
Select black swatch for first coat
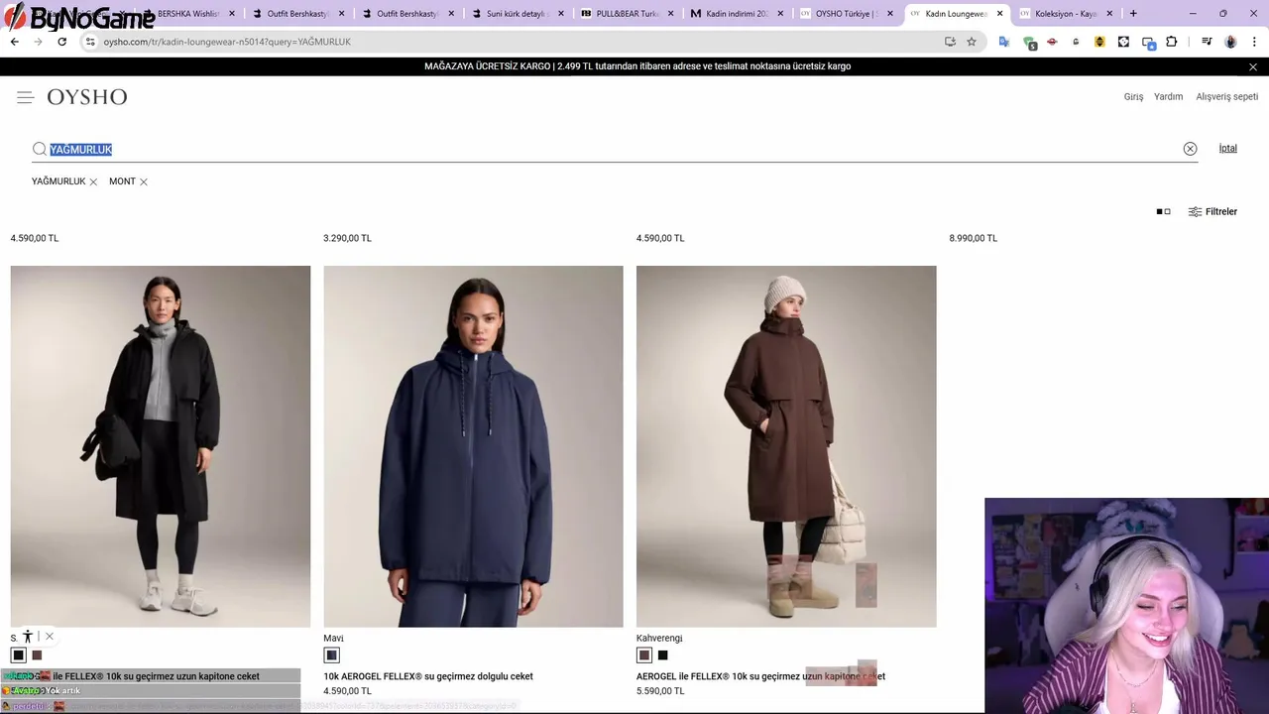[18, 655]
